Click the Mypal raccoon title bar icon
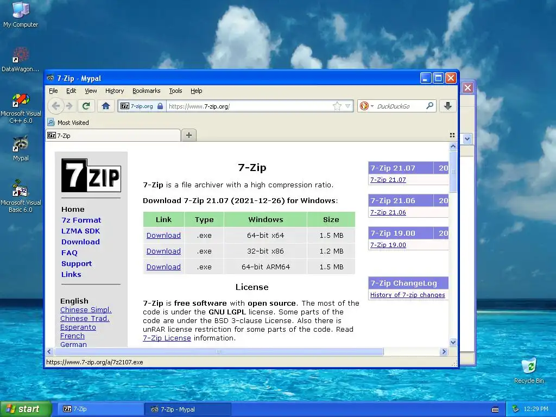This screenshot has height=417, width=556. 50,78
